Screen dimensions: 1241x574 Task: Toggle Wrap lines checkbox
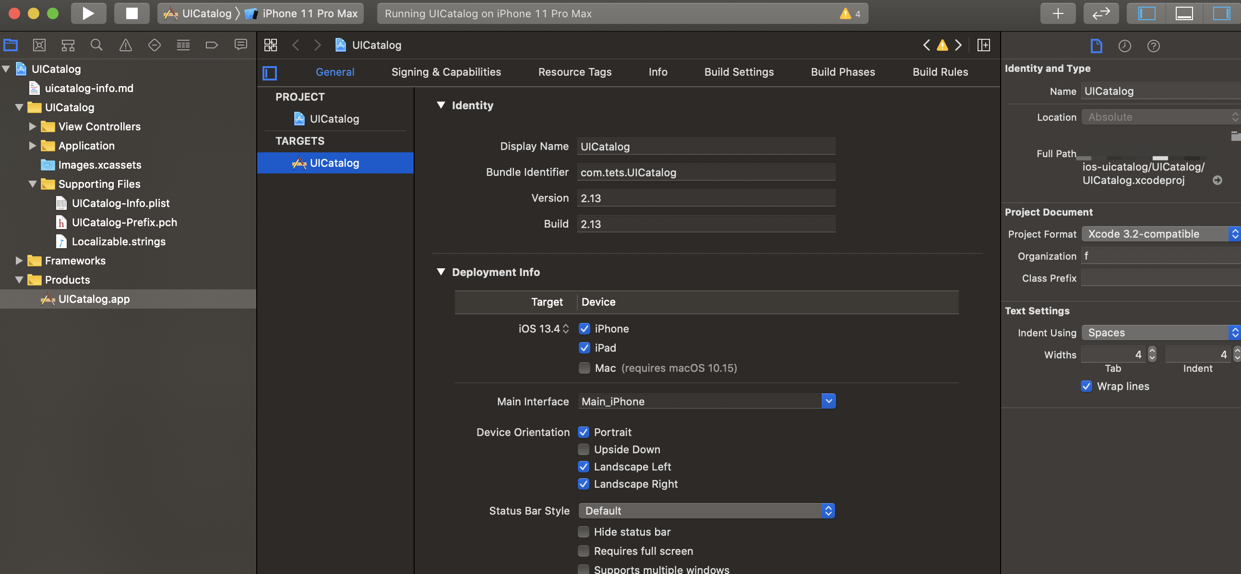click(x=1086, y=386)
